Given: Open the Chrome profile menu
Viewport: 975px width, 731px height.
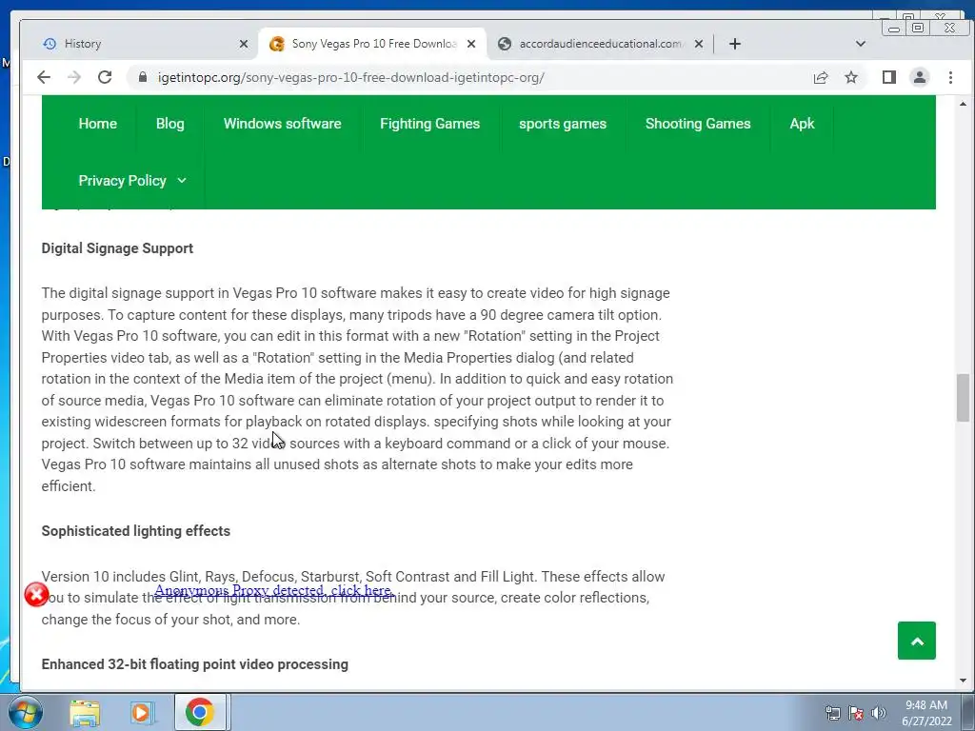Looking at the screenshot, I should click(x=919, y=77).
